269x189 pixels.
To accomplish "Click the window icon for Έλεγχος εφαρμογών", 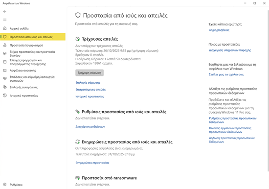I will tap(5, 62).
